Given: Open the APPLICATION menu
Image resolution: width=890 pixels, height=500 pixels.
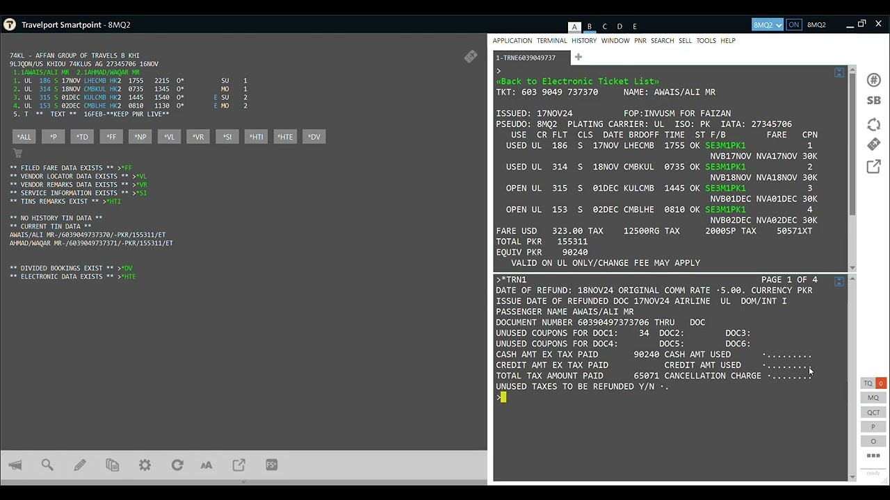Looking at the screenshot, I should pyautogui.click(x=512, y=41).
